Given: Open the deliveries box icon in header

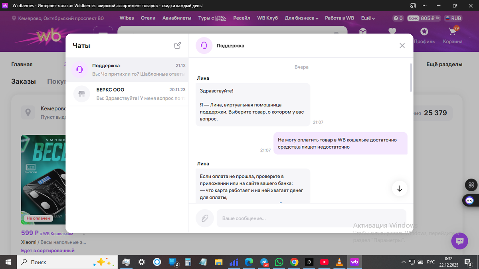Looking at the screenshot, I should [363, 31].
